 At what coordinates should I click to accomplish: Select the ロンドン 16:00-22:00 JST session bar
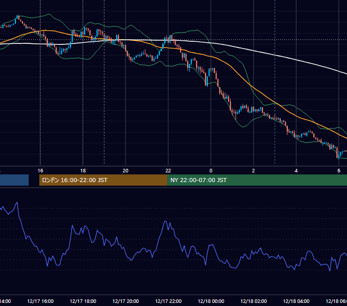[103, 180]
